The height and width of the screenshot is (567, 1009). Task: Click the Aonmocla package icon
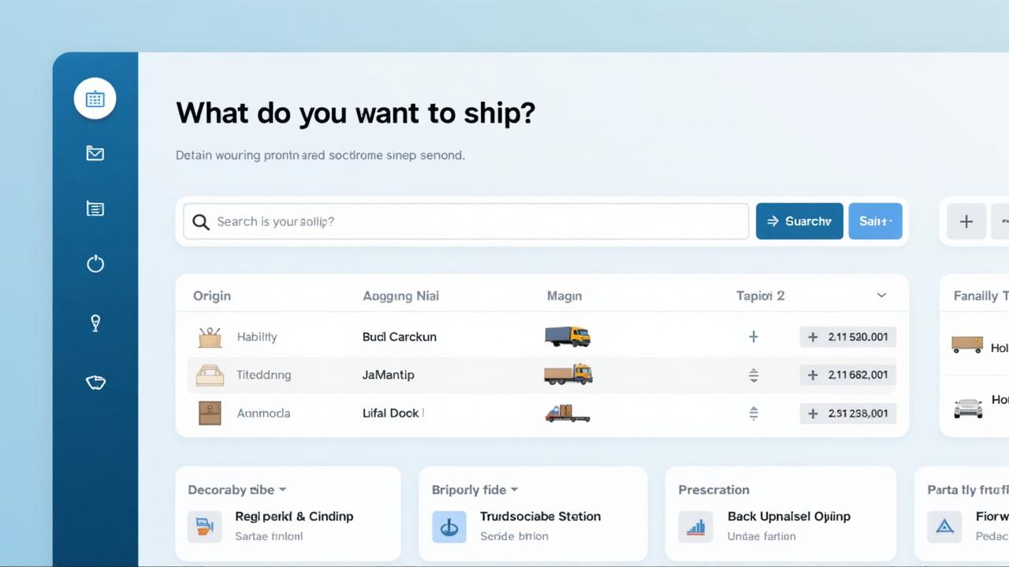pyautogui.click(x=210, y=413)
